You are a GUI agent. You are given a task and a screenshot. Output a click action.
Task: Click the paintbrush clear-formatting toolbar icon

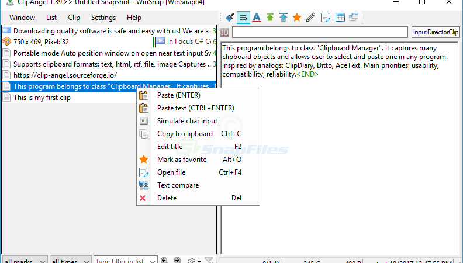pyautogui.click(x=230, y=18)
